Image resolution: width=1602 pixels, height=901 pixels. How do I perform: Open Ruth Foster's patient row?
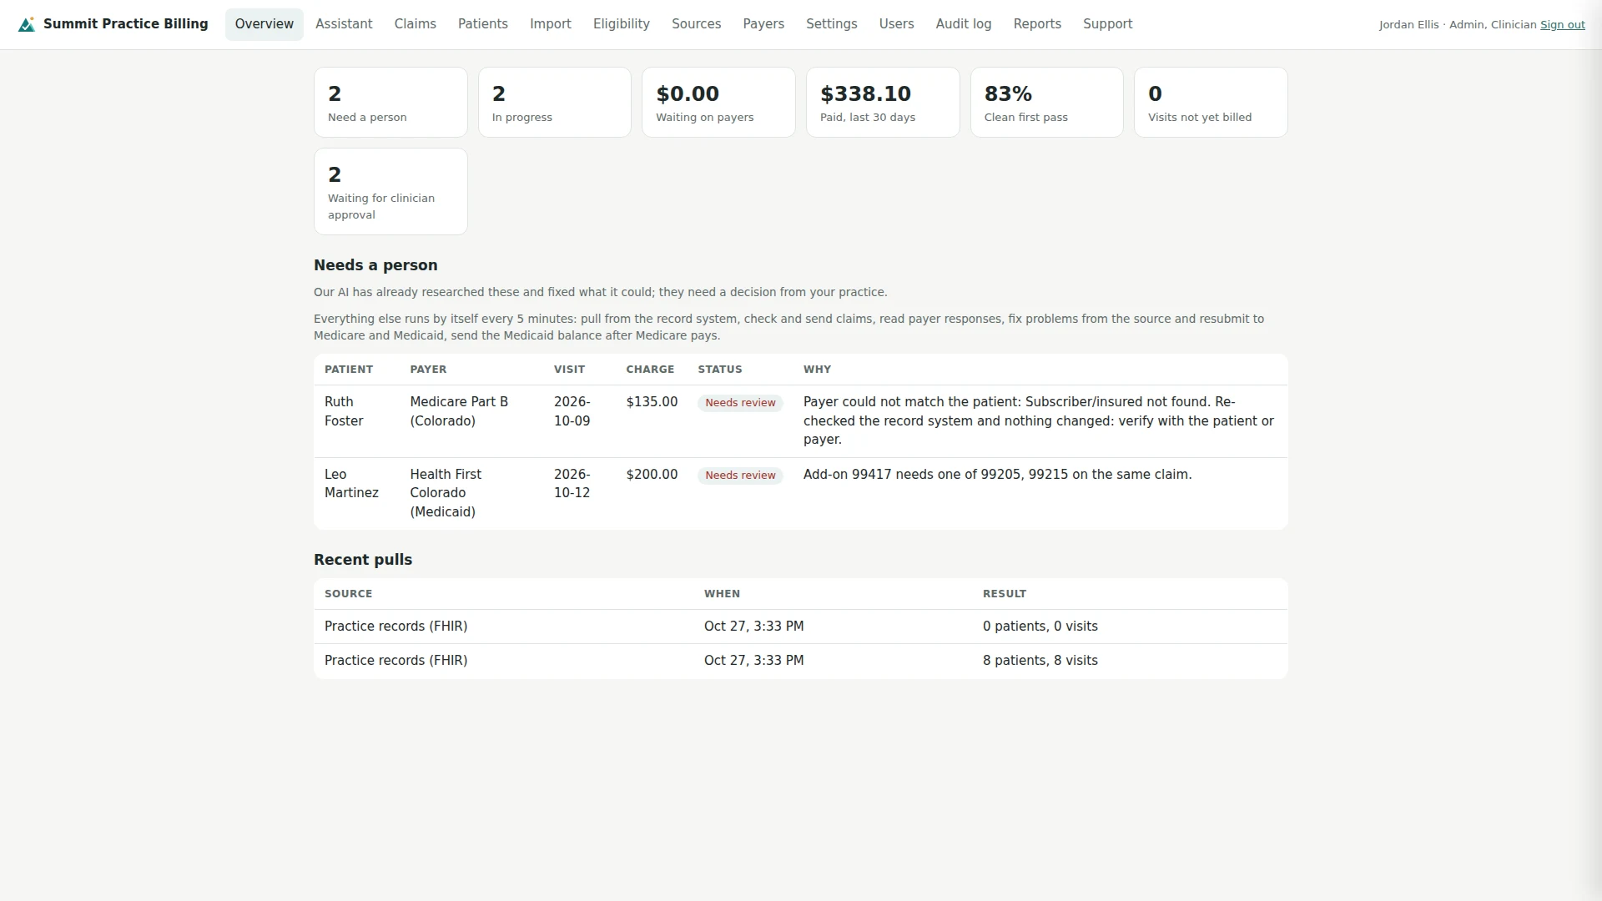click(x=801, y=421)
